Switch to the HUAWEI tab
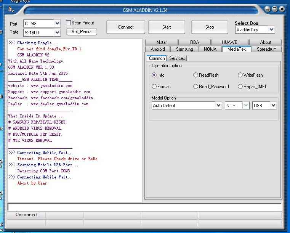The image size is (290, 233). click(230, 42)
